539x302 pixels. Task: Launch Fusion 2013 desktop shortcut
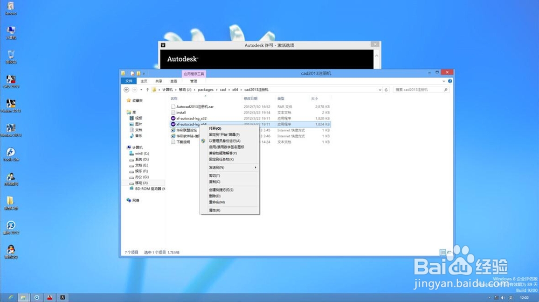[x=11, y=106]
